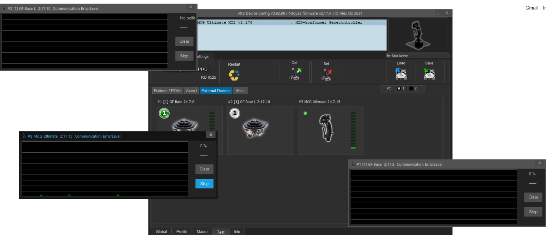Open the Macro bottom tab

pyautogui.click(x=202, y=232)
